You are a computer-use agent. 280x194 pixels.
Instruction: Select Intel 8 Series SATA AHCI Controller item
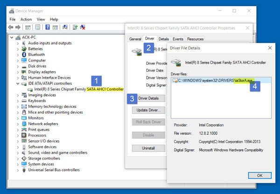(x=79, y=89)
